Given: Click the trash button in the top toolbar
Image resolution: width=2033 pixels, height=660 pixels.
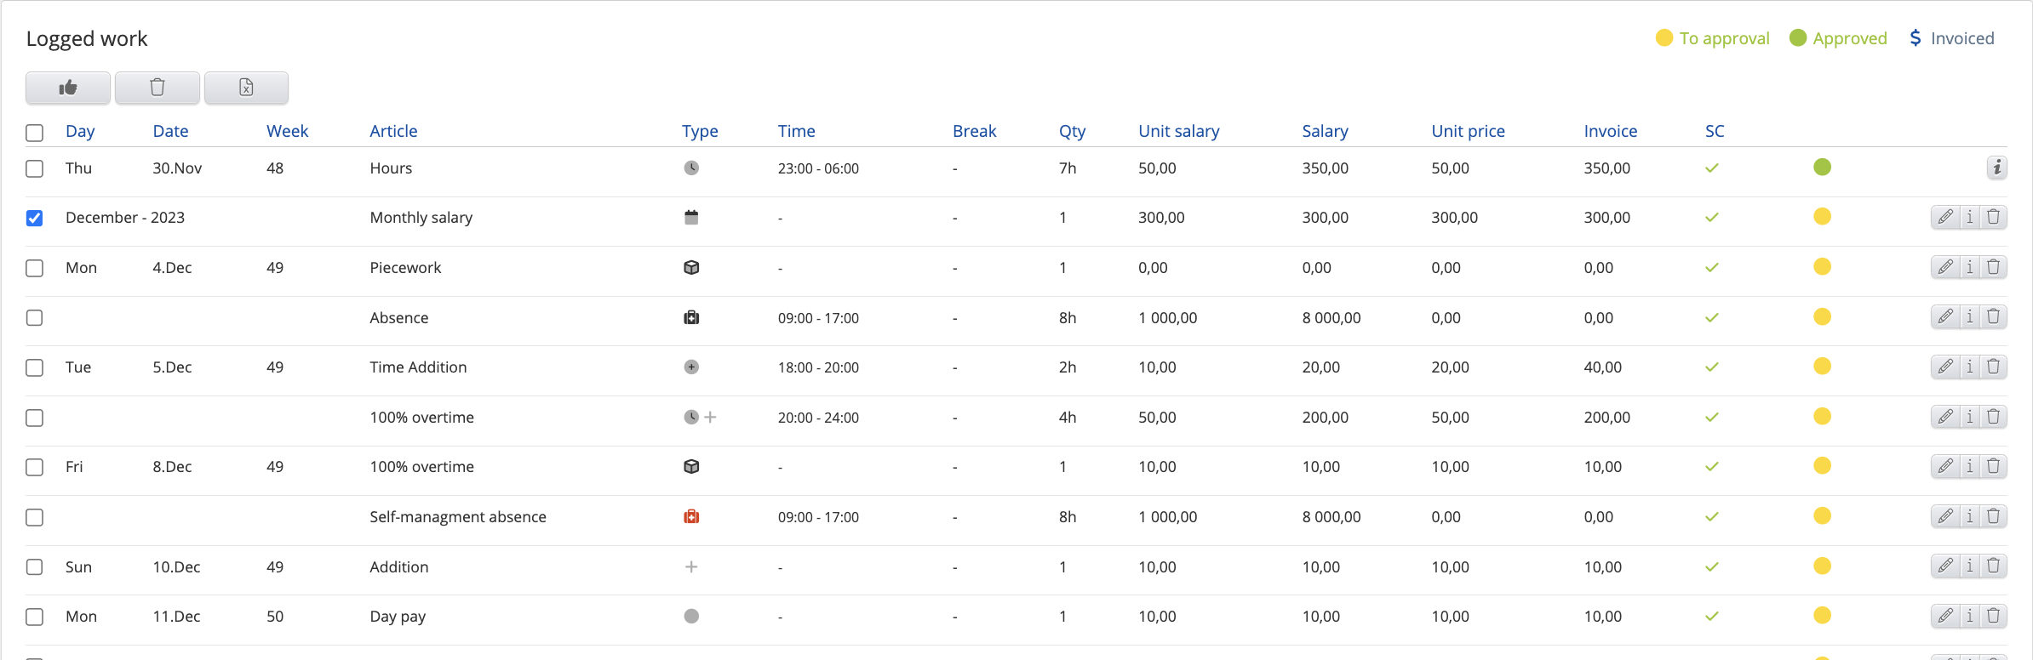Looking at the screenshot, I should [157, 88].
